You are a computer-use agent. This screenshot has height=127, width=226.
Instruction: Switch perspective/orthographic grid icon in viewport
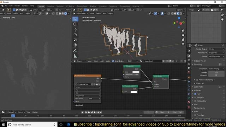(x=183, y=44)
